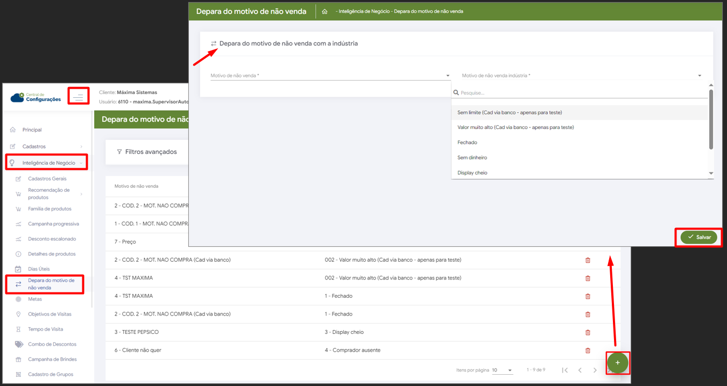
Task: Expand Recomendação de produtos submenu
Action: 48,194
